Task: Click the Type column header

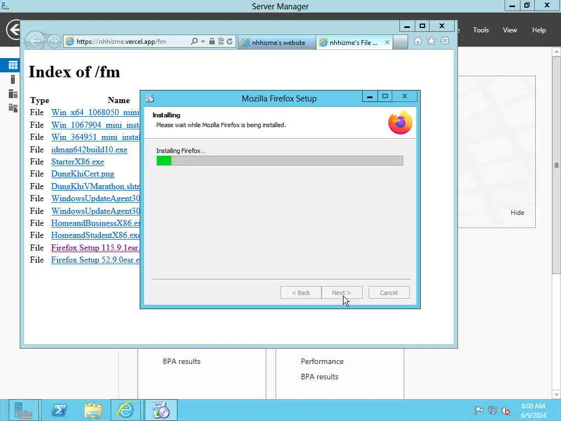Action: pos(39,100)
